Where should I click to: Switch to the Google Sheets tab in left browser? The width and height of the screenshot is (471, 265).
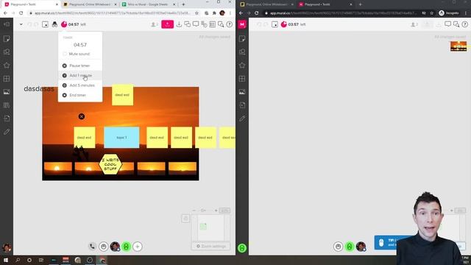[x=149, y=4]
